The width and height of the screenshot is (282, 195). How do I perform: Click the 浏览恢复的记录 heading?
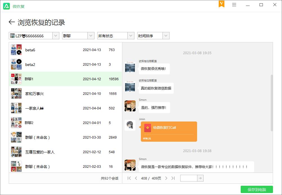coord(41,22)
